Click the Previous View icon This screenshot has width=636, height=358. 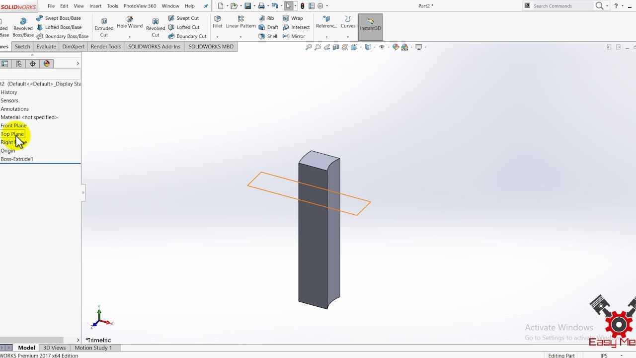click(x=327, y=47)
